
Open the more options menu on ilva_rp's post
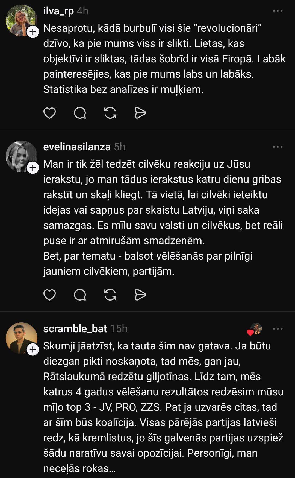coord(278,11)
